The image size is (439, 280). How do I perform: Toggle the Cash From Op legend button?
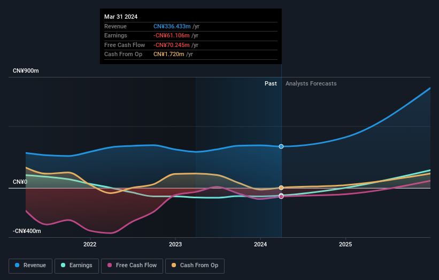195,266
